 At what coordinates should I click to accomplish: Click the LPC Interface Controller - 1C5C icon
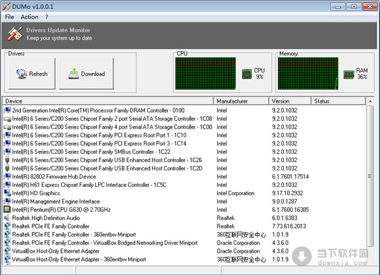click(x=8, y=184)
